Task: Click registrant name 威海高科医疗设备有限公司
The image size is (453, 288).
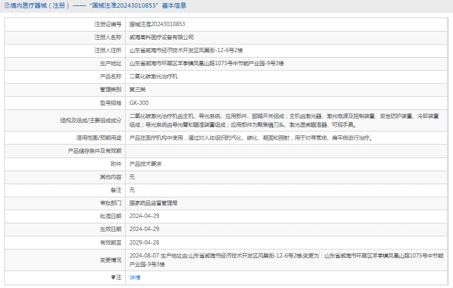Action: point(161,37)
